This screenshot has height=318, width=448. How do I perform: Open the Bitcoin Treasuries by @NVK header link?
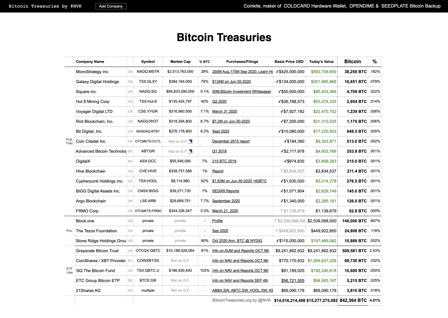[45, 6]
